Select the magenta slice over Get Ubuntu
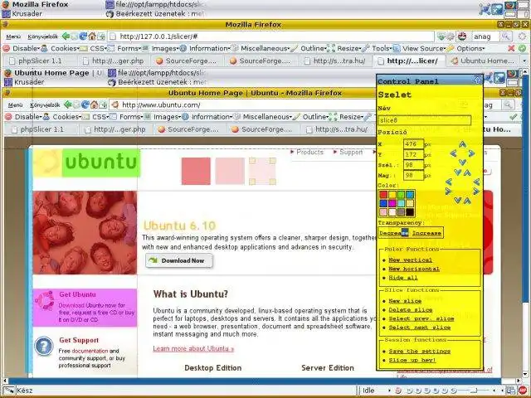 [x=85, y=308]
